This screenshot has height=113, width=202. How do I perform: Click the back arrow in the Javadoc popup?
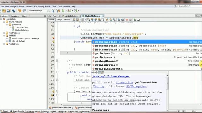[93, 73]
